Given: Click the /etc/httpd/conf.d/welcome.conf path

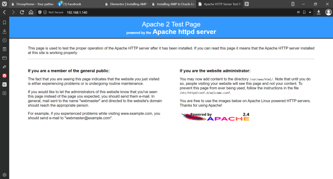Looking at the screenshot, I should (x=205, y=93).
